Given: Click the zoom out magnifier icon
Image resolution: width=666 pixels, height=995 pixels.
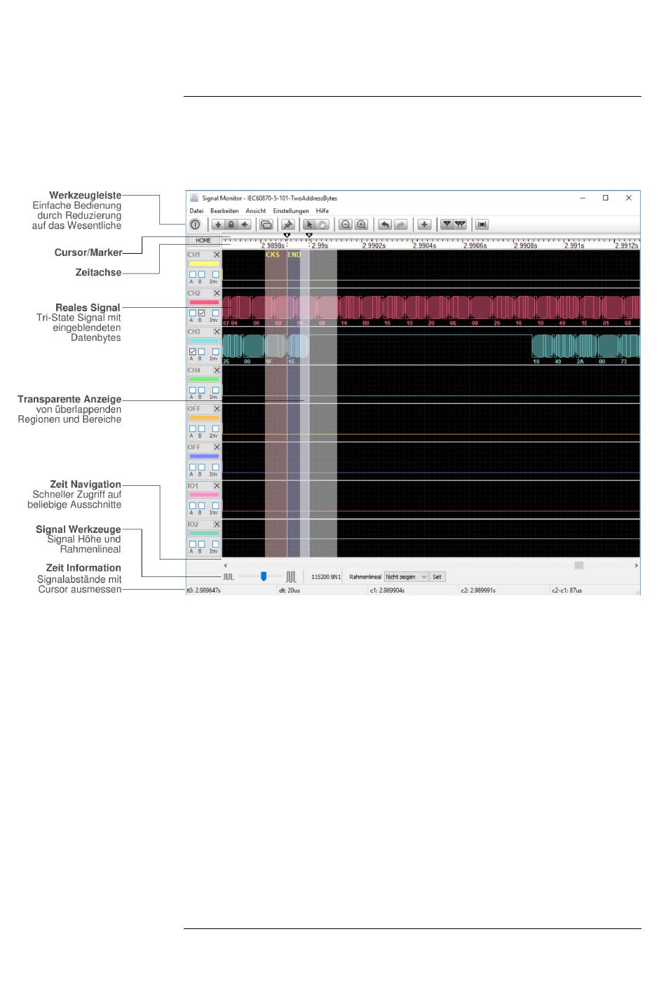Looking at the screenshot, I should [x=346, y=224].
